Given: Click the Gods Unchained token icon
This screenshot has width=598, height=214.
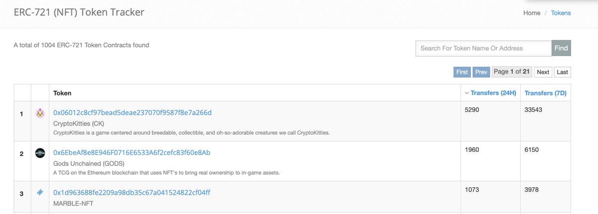Looking at the screenshot, I should [40, 153].
